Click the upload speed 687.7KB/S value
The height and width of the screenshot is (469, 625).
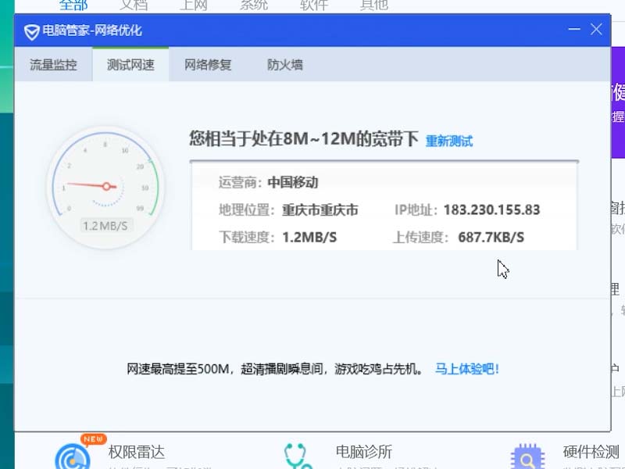[x=491, y=238]
